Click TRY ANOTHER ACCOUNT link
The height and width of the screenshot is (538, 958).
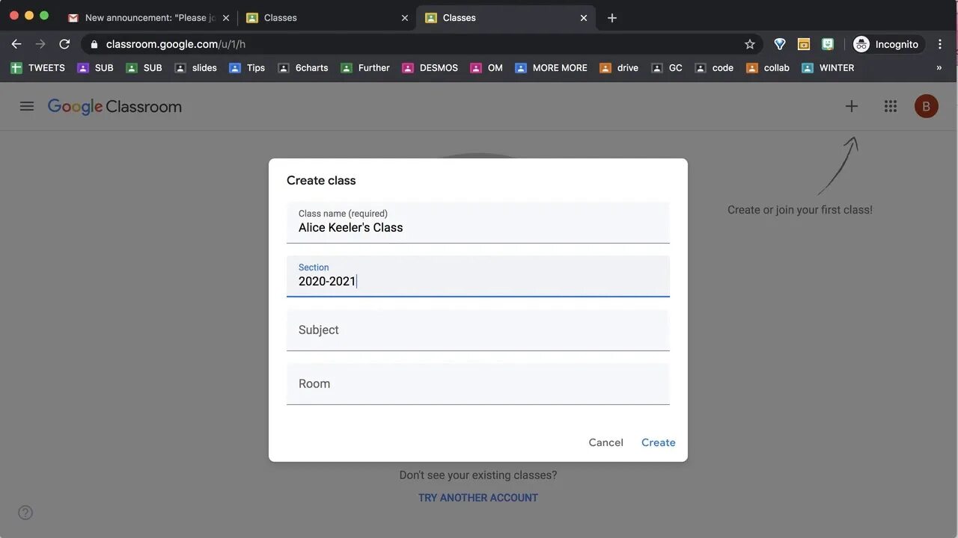tap(478, 498)
